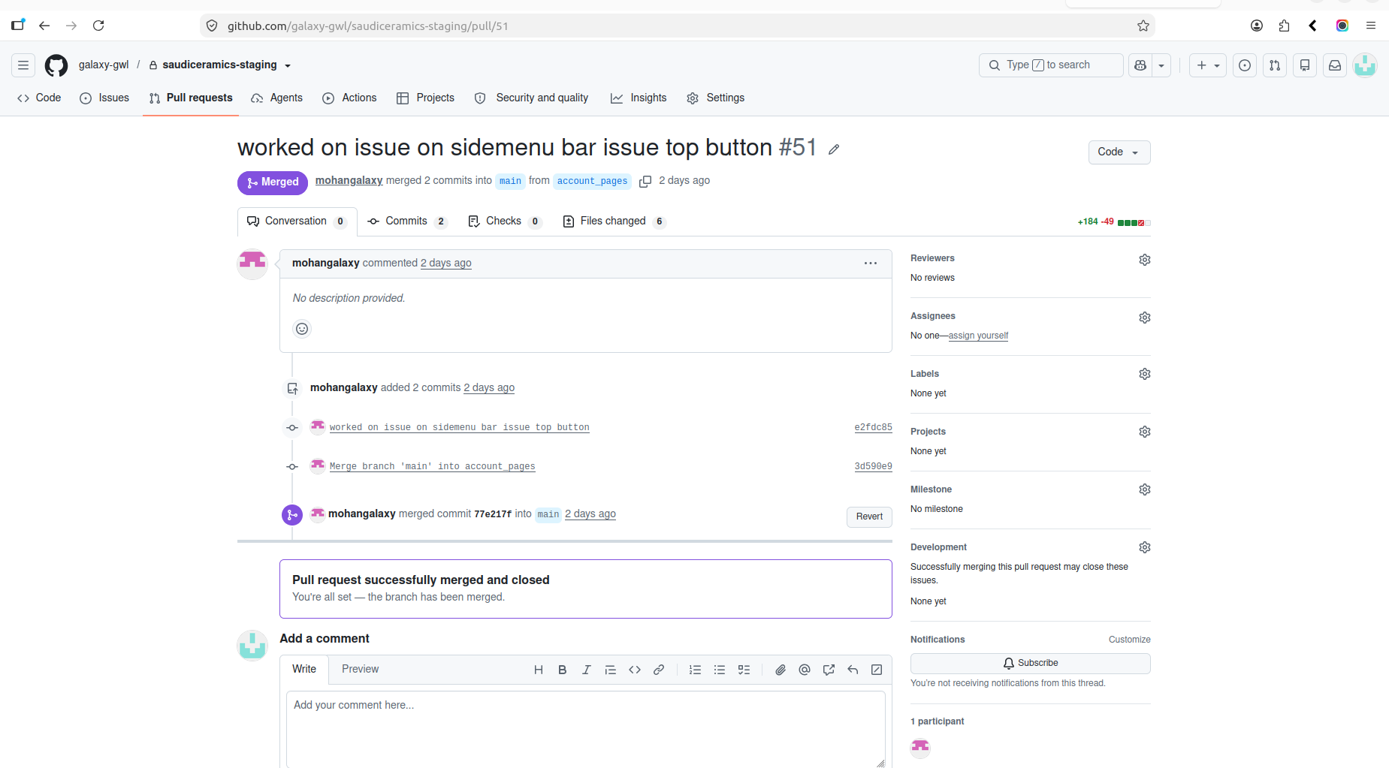Open the Reviewers settings gear
The width and height of the screenshot is (1389, 768).
click(1145, 260)
